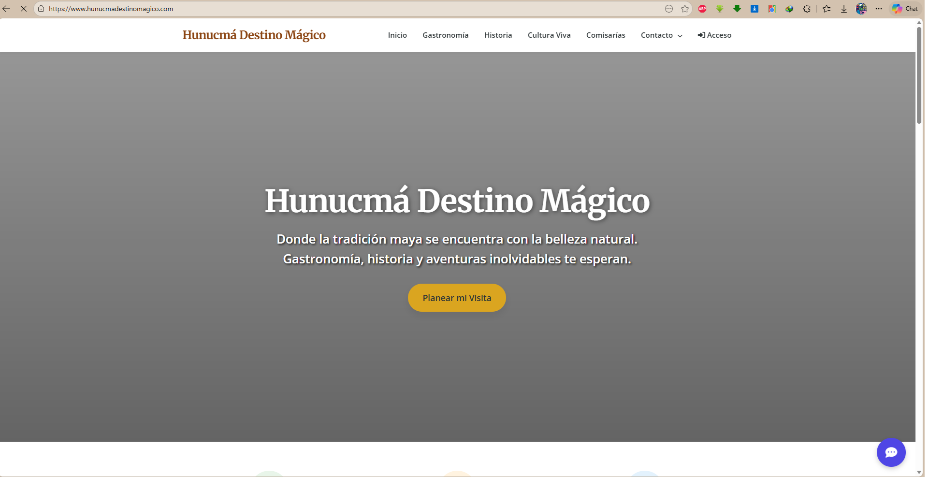Open the dark-green down-arrow extension
Screen dimensions: 928x477
(x=737, y=9)
